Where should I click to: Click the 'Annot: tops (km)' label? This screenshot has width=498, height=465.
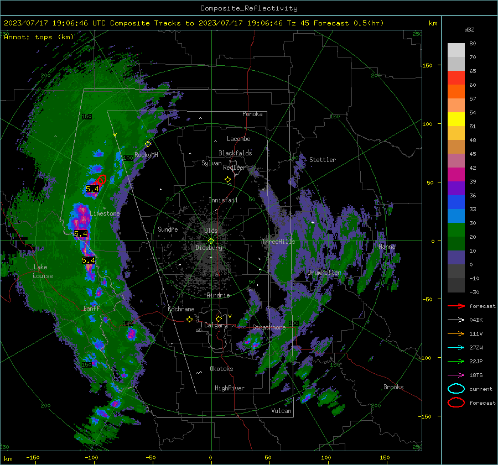pos(39,37)
